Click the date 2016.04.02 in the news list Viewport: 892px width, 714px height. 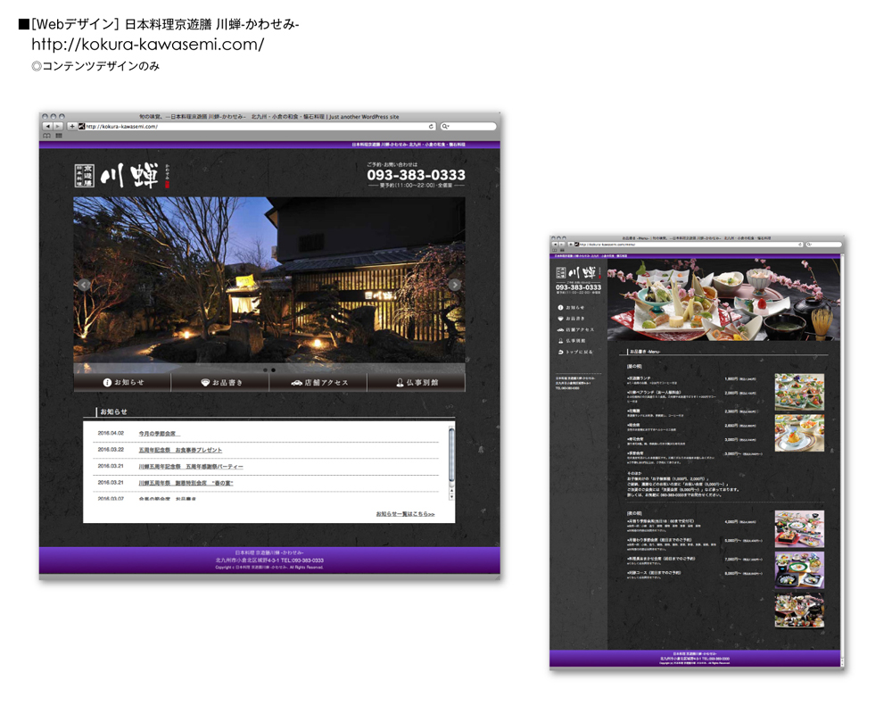[111, 433]
